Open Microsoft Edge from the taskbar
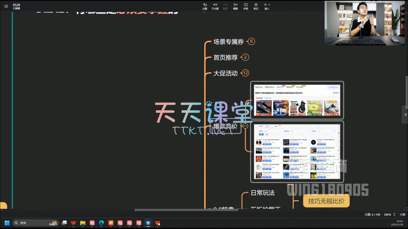This screenshot has width=408, height=229. point(101,223)
